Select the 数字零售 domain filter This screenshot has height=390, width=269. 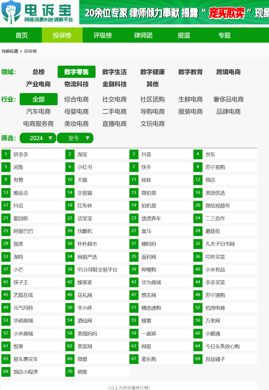(76, 72)
